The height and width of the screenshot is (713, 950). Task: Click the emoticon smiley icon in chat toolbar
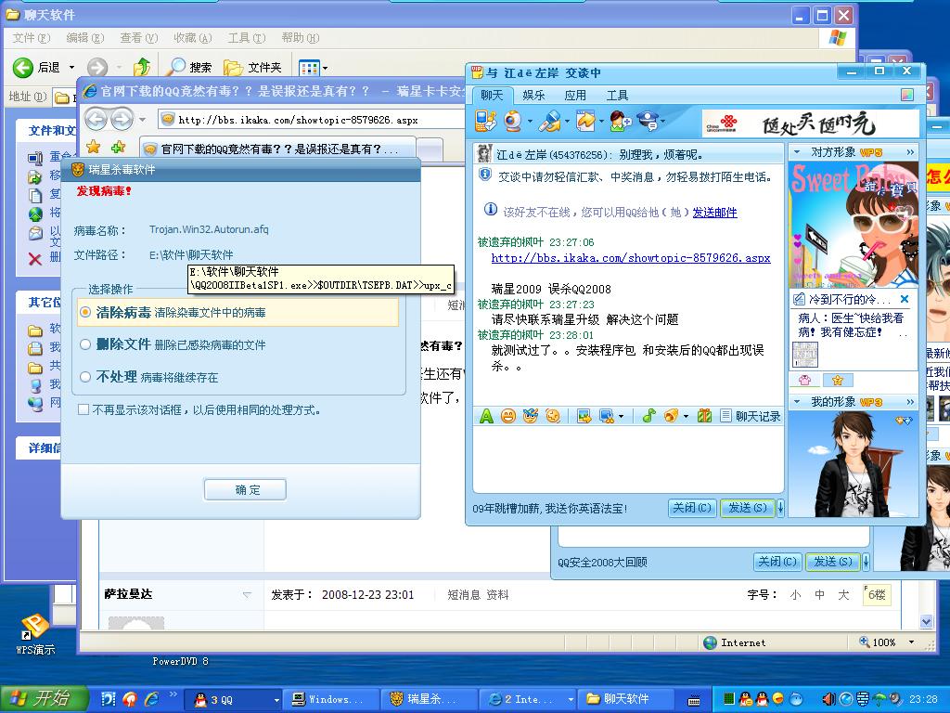click(x=508, y=416)
